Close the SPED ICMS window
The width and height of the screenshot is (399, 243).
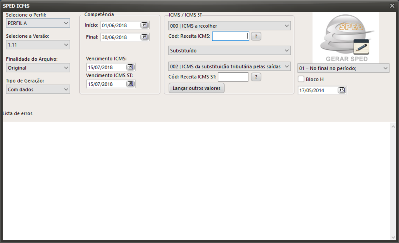(392, 6)
